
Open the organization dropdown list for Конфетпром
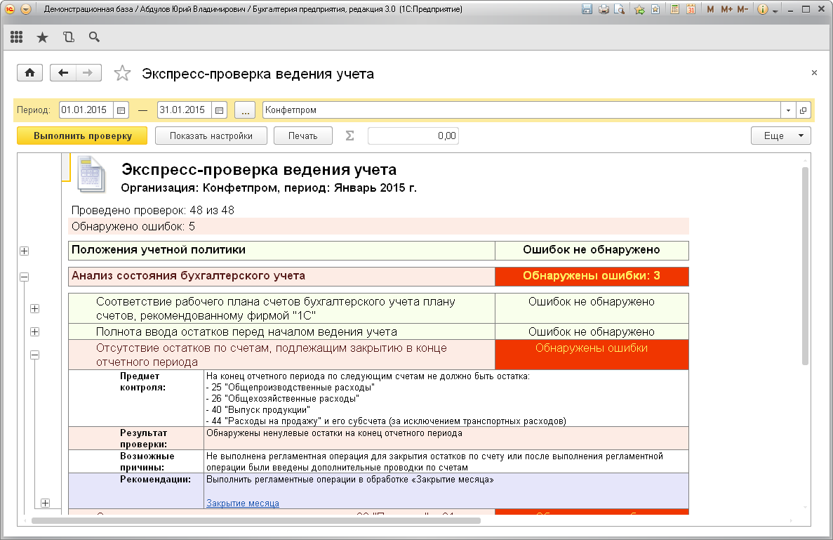pyautogui.click(x=788, y=110)
